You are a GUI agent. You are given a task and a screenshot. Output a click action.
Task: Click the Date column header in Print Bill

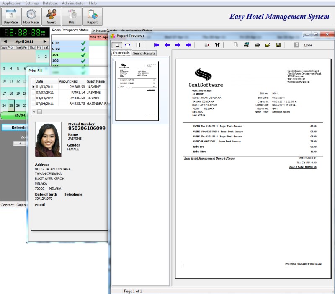(x=46, y=81)
